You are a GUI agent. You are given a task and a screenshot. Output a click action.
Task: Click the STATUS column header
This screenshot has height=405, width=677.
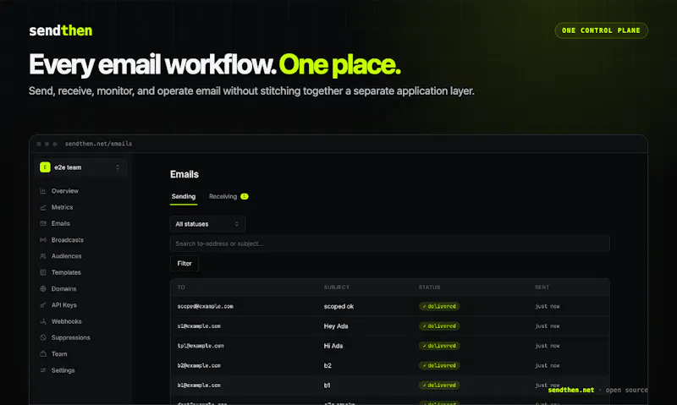pos(429,287)
